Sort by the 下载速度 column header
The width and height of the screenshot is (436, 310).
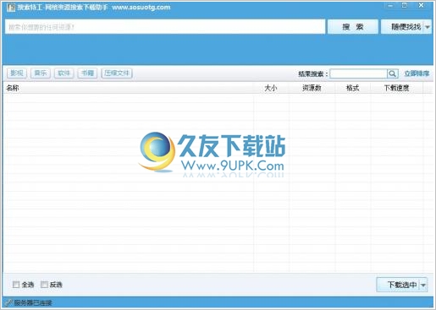[x=396, y=88]
